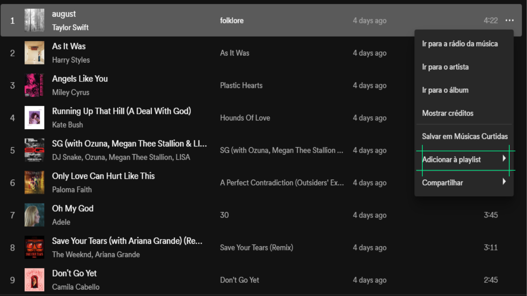Select the SG (with Ozuna...) song title
Viewport: 527px width, 296px height.
pos(129,143)
